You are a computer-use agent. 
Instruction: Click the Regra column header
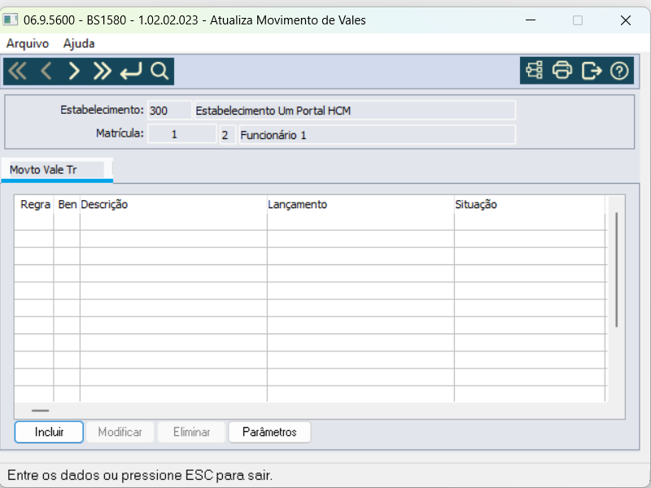(x=34, y=204)
